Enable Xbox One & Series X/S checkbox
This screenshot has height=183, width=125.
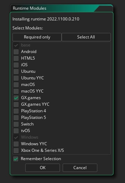coord(16,150)
